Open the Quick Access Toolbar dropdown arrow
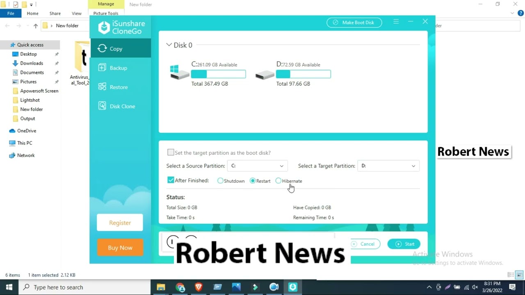The height and width of the screenshot is (295, 525). [x=31, y=5]
